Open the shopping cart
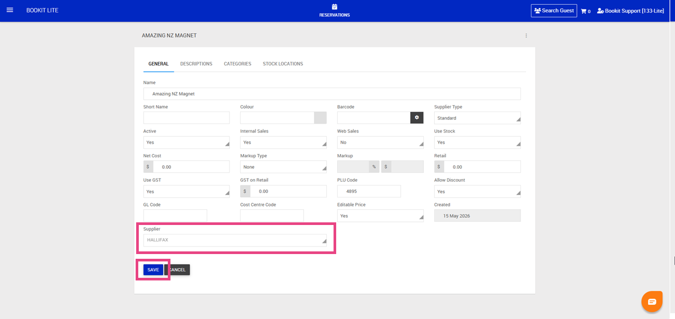This screenshot has width=675, height=319. [x=585, y=11]
